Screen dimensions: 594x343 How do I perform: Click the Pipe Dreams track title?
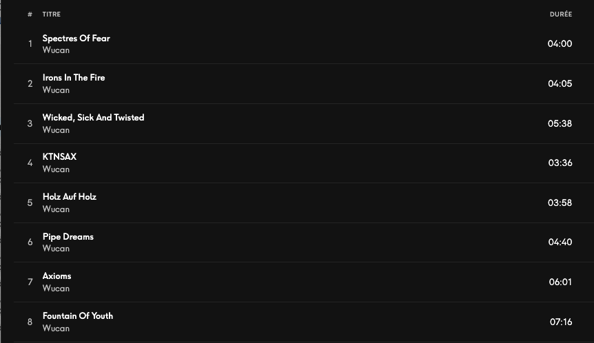(68, 237)
